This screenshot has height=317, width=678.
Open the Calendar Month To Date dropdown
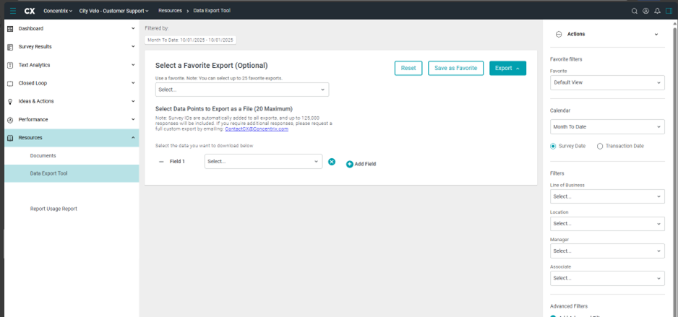(606, 126)
